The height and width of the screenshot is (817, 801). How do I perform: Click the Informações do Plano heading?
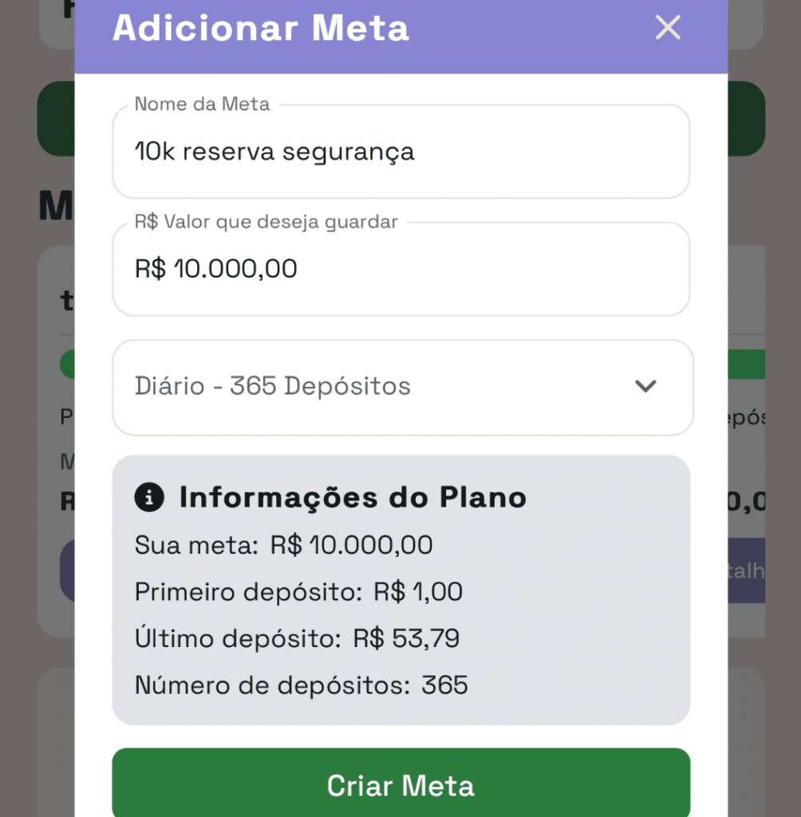coord(353,497)
